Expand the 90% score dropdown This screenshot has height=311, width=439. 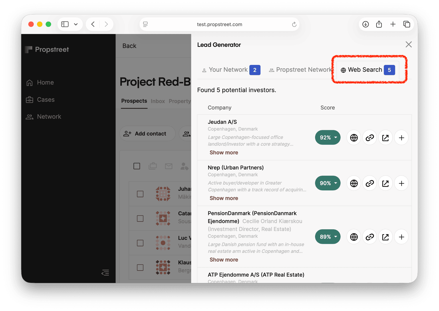tap(328, 183)
